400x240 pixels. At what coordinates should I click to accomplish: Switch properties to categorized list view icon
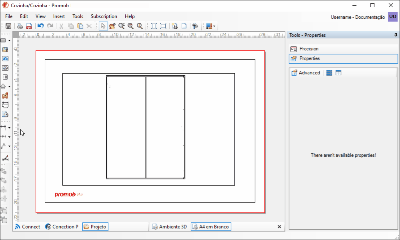coord(329,73)
